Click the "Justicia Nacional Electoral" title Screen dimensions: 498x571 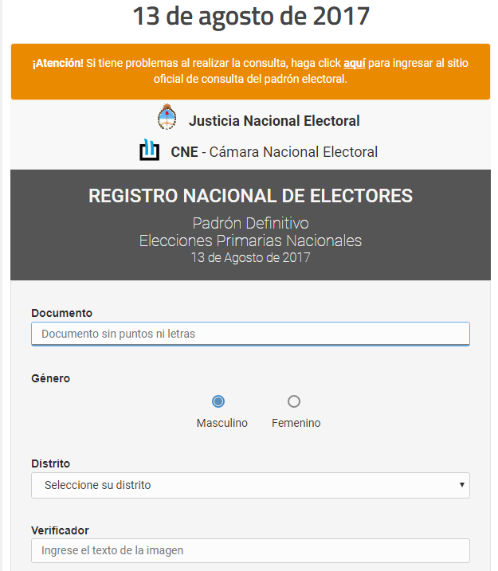pyautogui.click(x=274, y=121)
